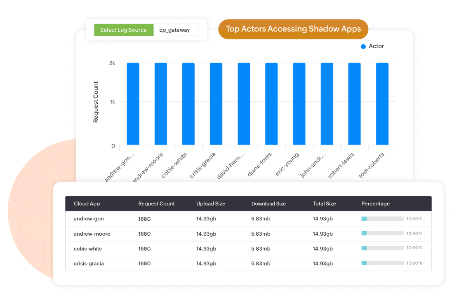Sort by Upload Size column header
Viewport: 459px width, 304px height.
[210, 203]
